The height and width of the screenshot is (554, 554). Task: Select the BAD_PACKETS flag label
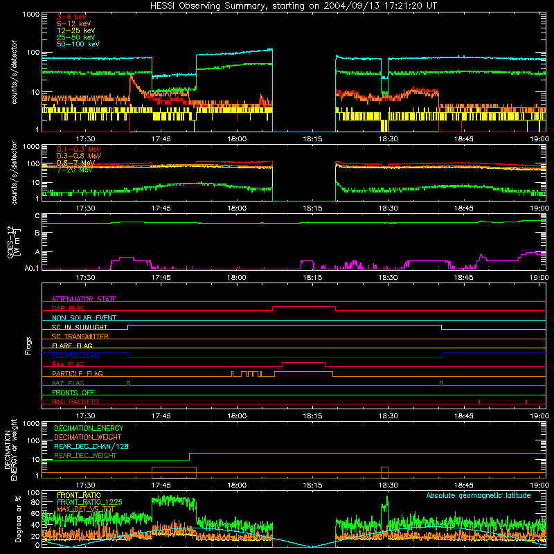click(x=75, y=402)
